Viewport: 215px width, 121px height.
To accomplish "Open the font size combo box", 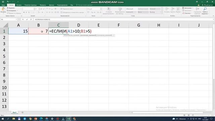I will [x=37, y=9].
